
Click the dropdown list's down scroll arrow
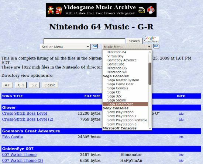(x=150, y=128)
